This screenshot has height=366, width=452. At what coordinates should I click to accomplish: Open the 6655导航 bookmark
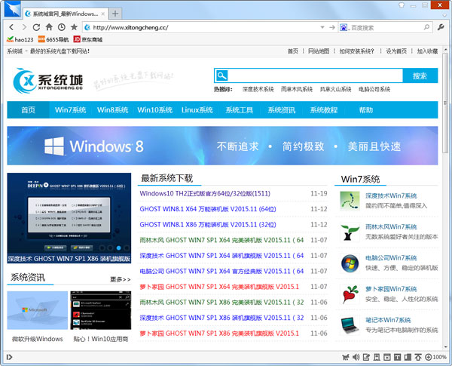tap(53, 39)
